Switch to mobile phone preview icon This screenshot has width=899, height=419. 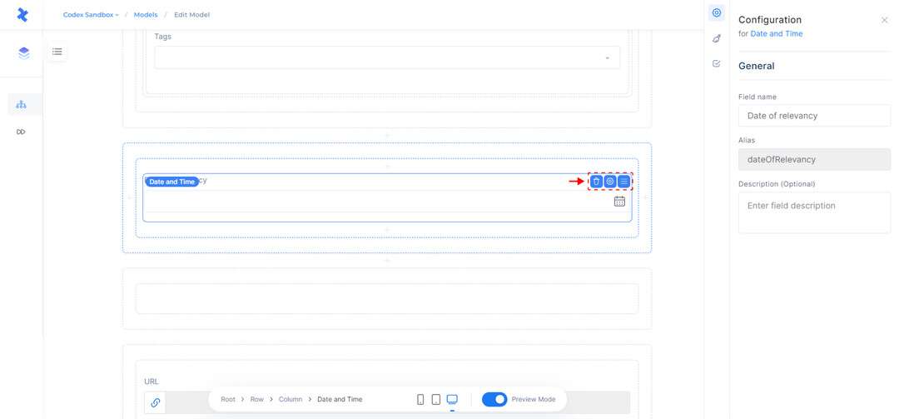tap(420, 400)
